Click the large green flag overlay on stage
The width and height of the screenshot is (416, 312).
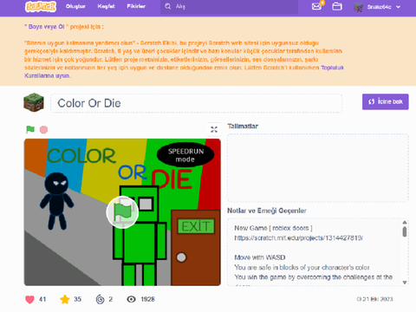pos(122,212)
